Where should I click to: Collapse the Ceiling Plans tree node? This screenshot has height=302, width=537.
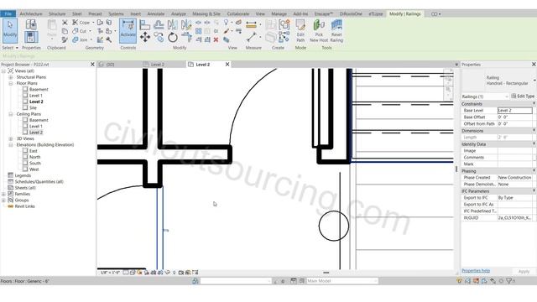[11, 114]
